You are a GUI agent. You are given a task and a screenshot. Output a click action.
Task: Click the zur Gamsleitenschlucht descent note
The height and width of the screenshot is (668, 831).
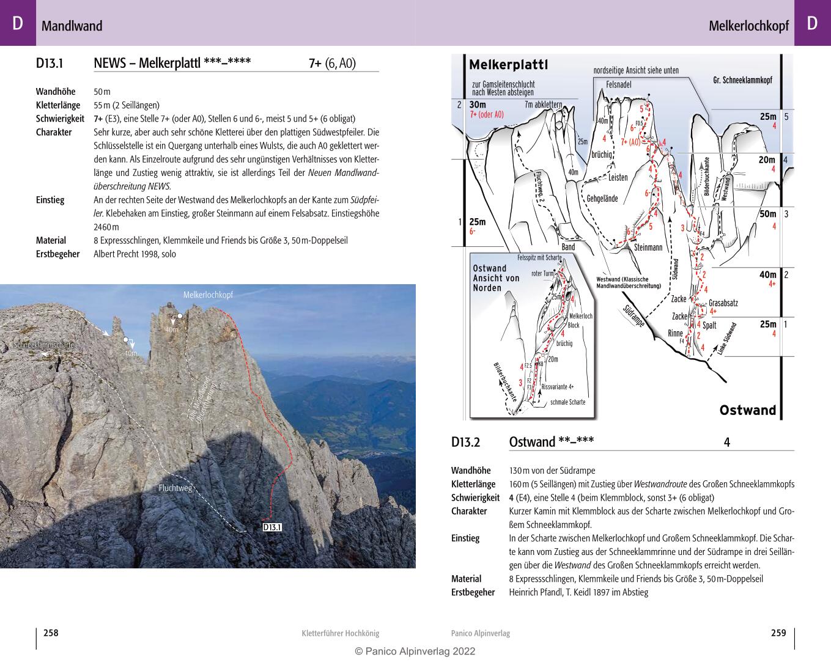pos(503,88)
